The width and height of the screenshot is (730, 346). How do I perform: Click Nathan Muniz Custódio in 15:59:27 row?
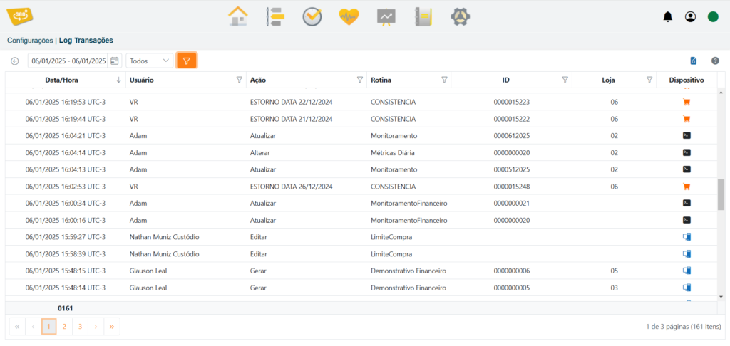coord(165,236)
